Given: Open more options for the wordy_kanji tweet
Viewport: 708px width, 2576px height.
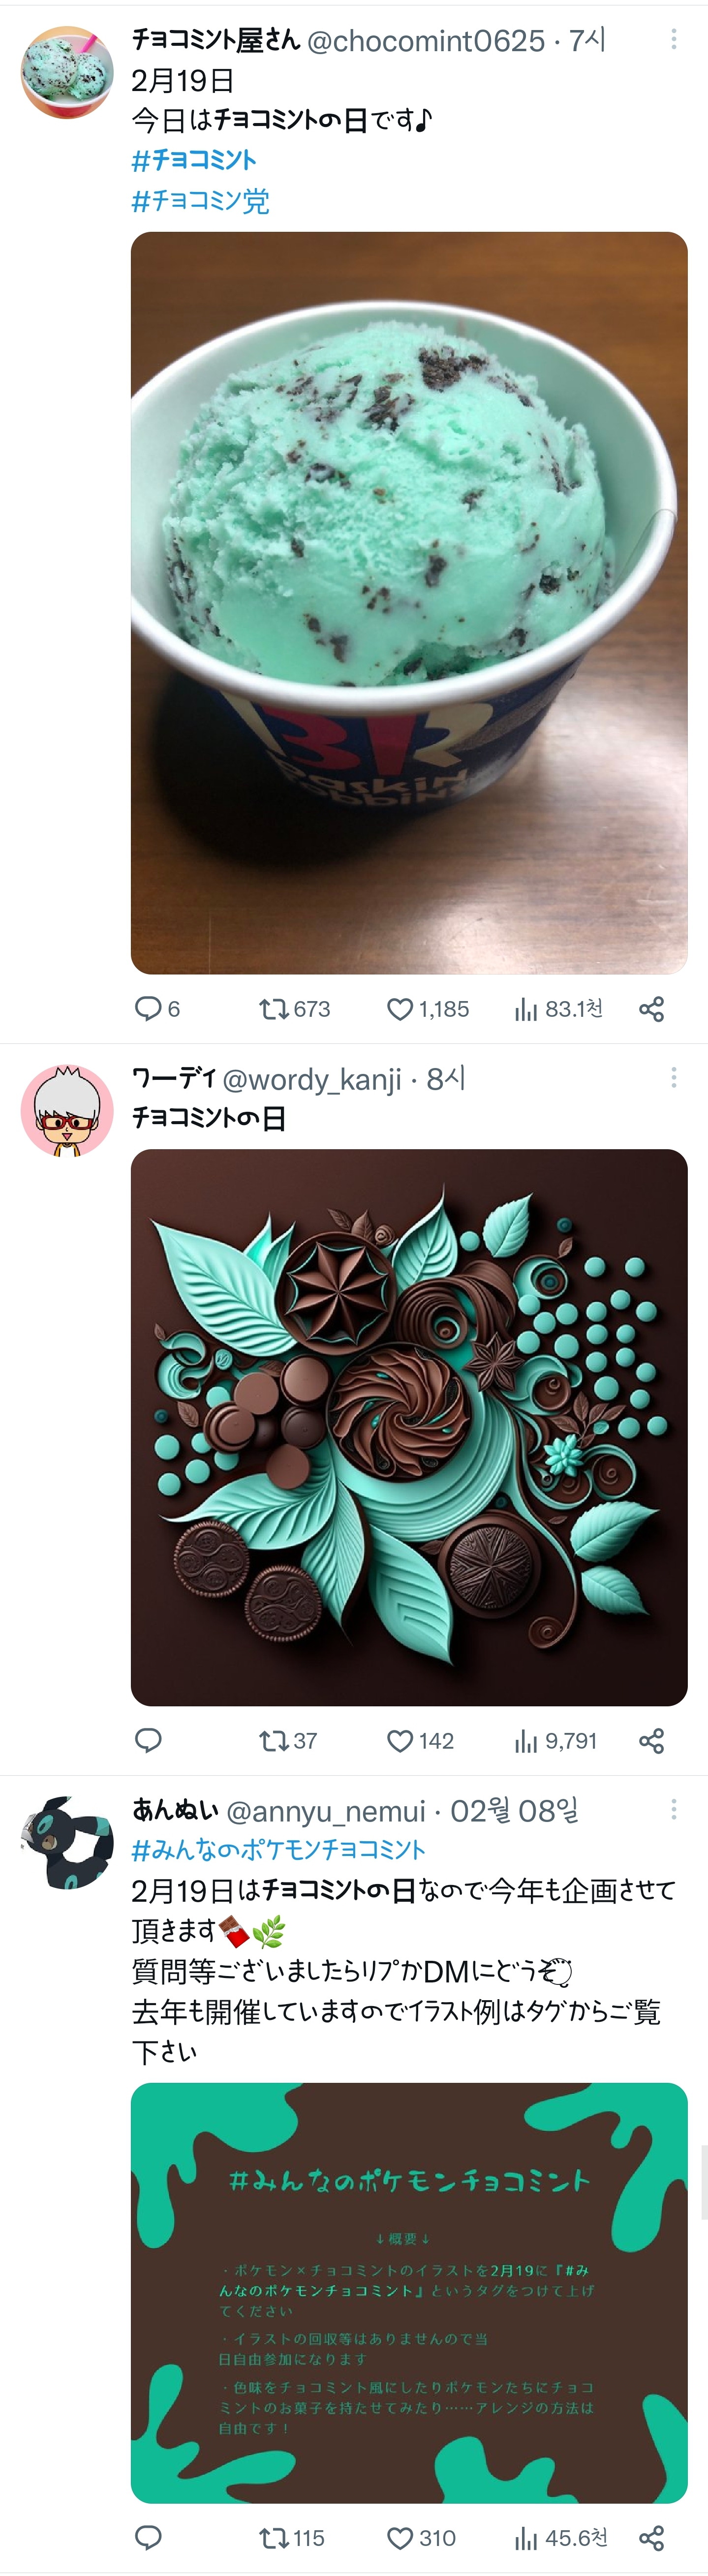Looking at the screenshot, I should pyautogui.click(x=673, y=1077).
